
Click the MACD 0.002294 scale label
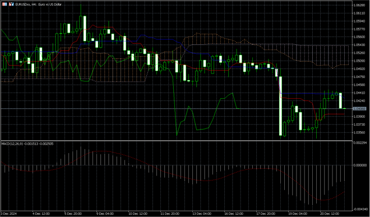click(361, 142)
